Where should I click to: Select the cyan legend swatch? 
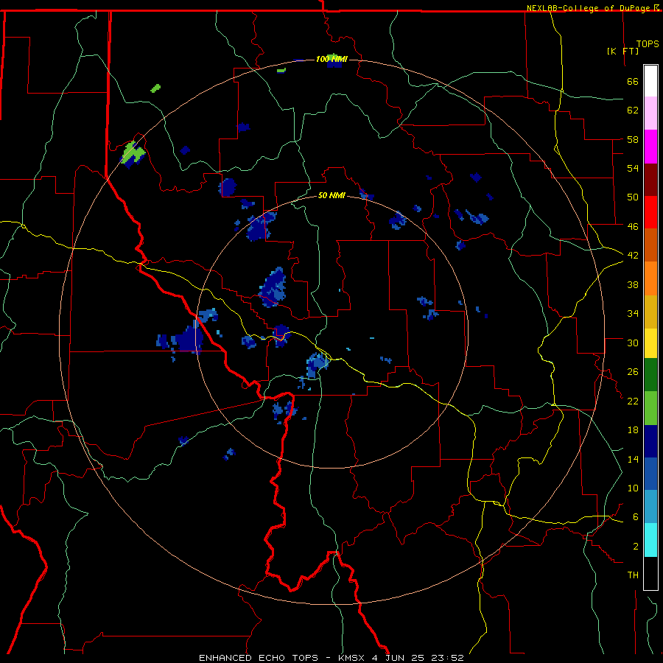click(x=650, y=540)
